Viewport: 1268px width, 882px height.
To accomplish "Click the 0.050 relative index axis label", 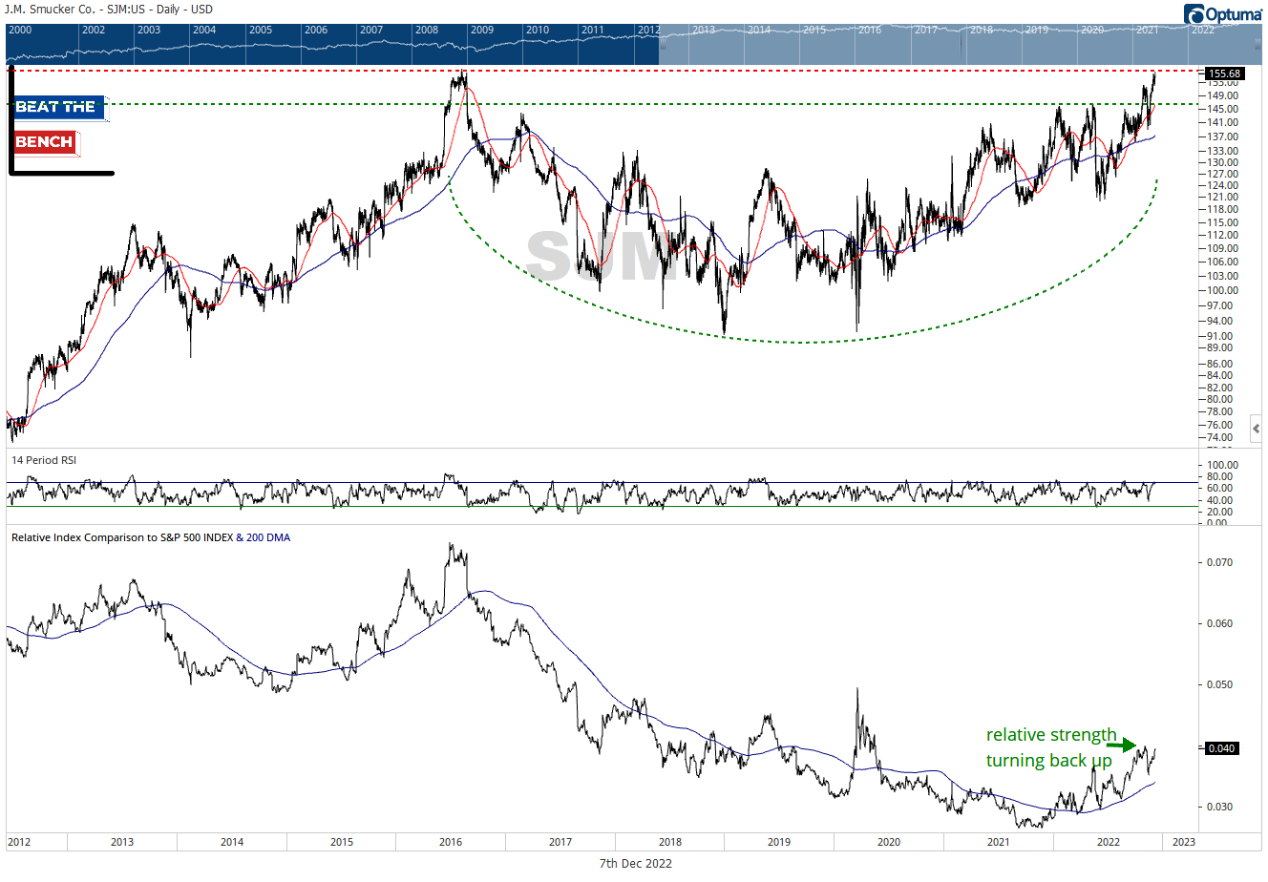I will [x=1220, y=684].
